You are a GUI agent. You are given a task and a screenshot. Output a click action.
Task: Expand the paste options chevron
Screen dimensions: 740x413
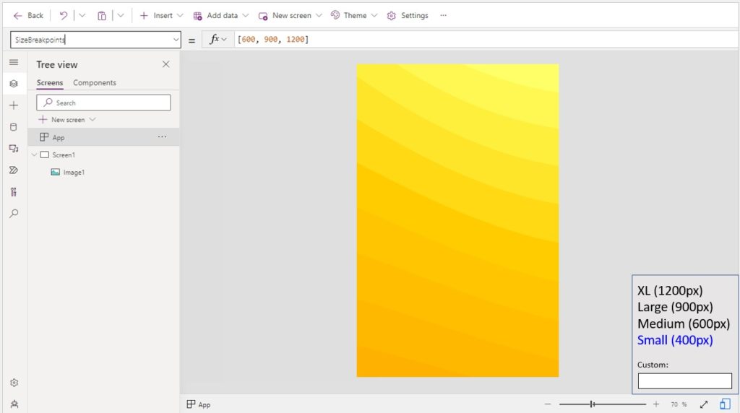[121, 16]
